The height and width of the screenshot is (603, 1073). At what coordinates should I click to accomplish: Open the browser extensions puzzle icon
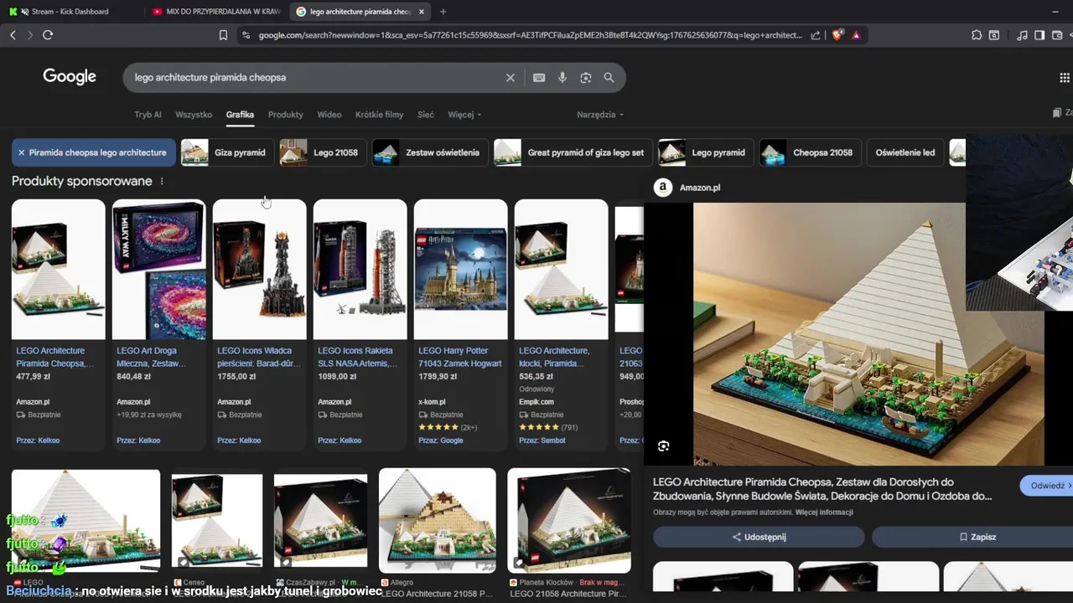(977, 35)
